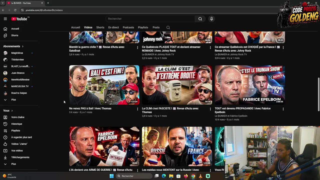Click the YouTube logo
Image resolution: width=320 pixels, height=180 pixels.
point(19,19)
